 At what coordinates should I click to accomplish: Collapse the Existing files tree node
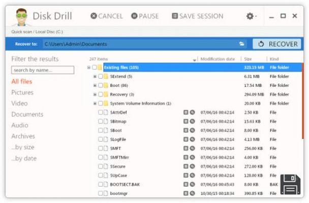pos(88,67)
